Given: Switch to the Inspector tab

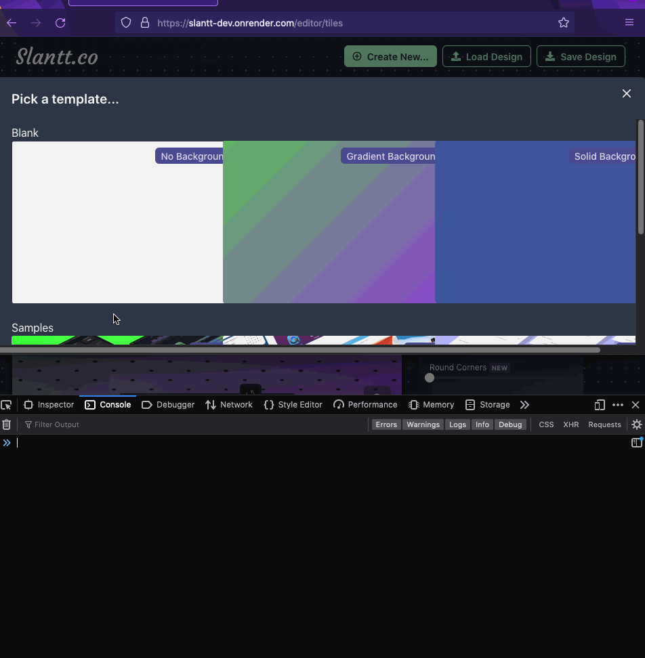Looking at the screenshot, I should 49,405.
